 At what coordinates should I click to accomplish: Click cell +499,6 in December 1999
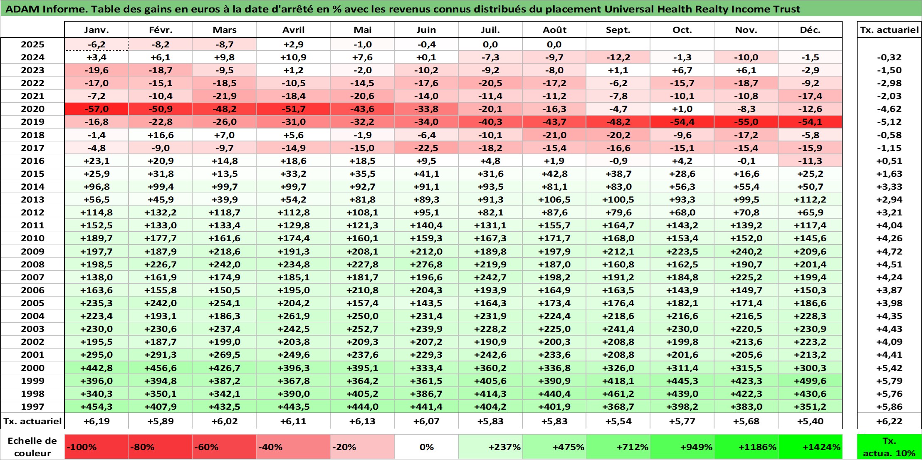[810, 381]
